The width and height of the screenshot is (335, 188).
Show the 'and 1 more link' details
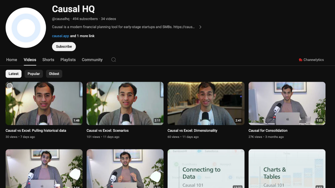pos(82,36)
